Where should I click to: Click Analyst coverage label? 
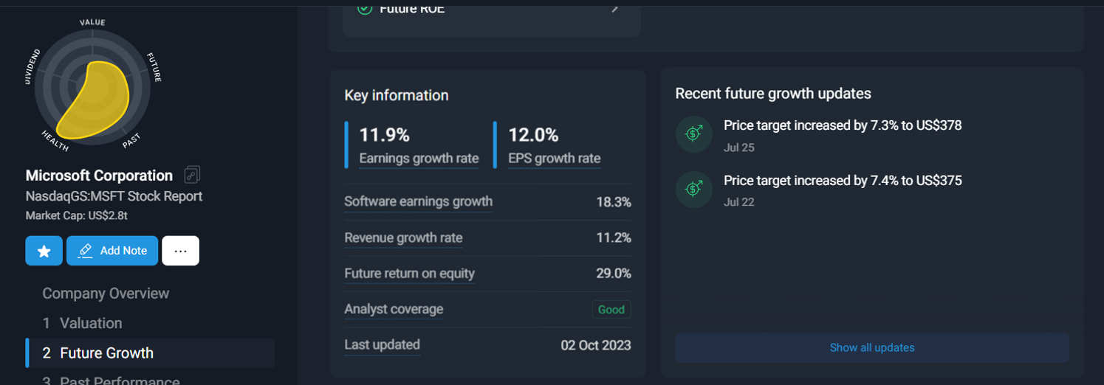pyautogui.click(x=394, y=309)
